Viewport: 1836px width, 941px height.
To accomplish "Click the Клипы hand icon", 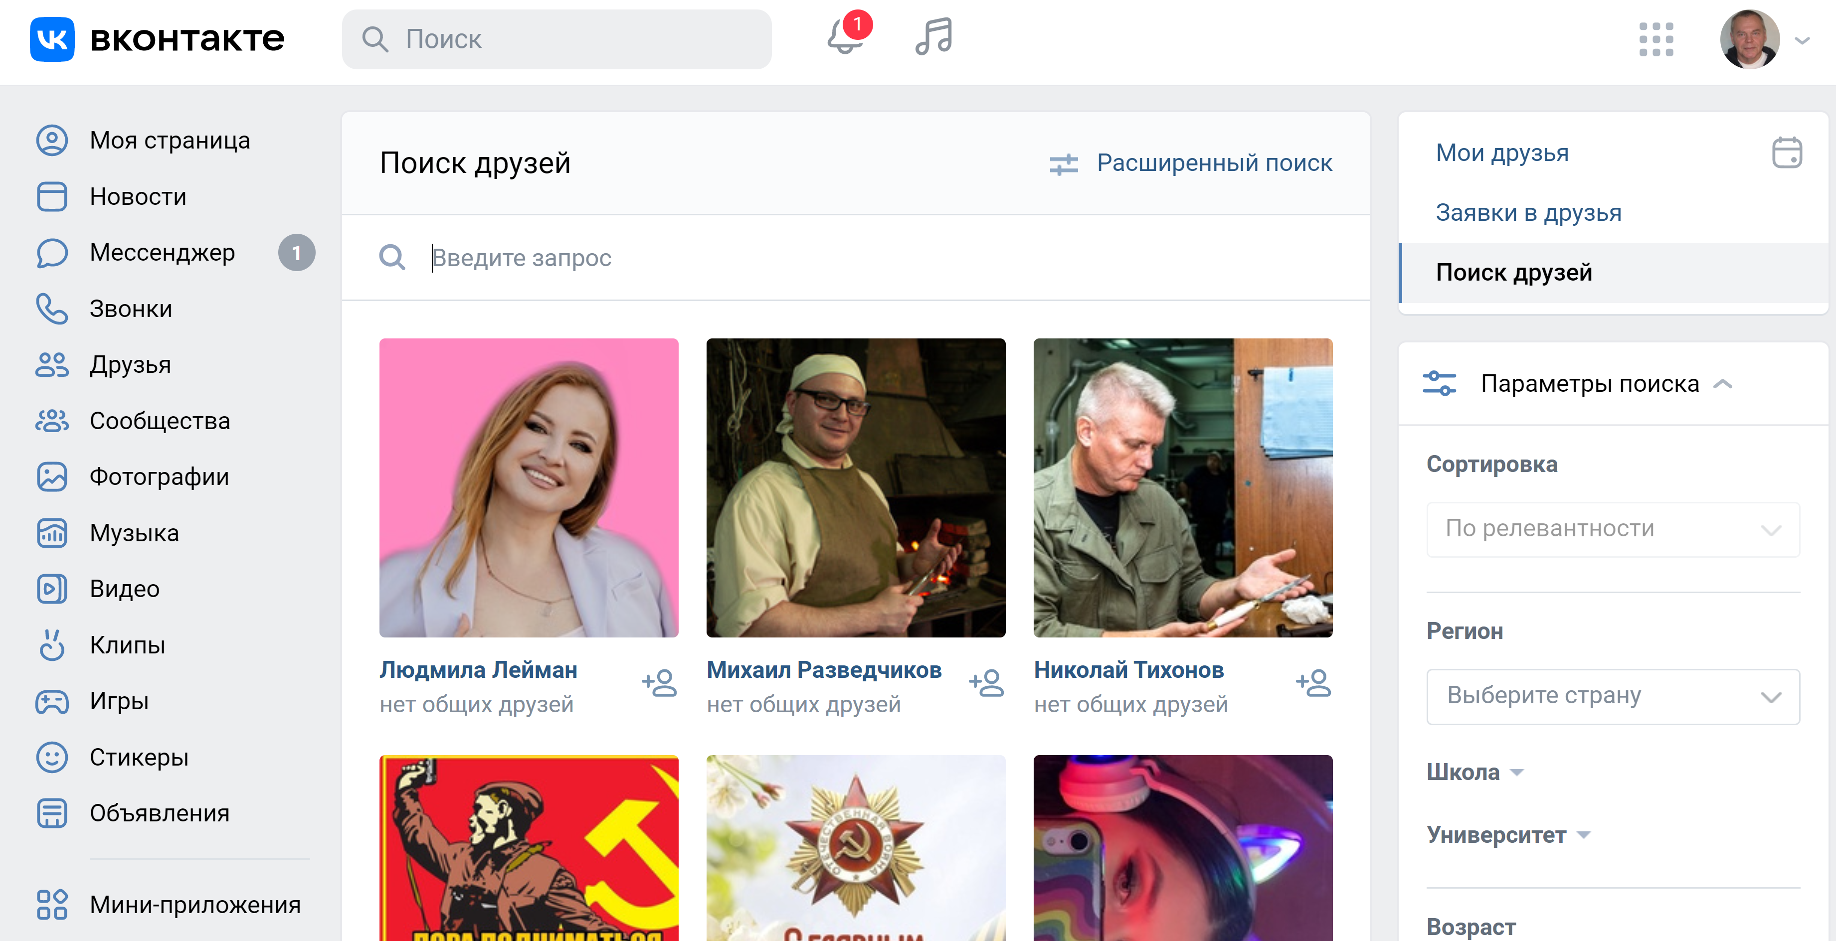I will tap(52, 644).
